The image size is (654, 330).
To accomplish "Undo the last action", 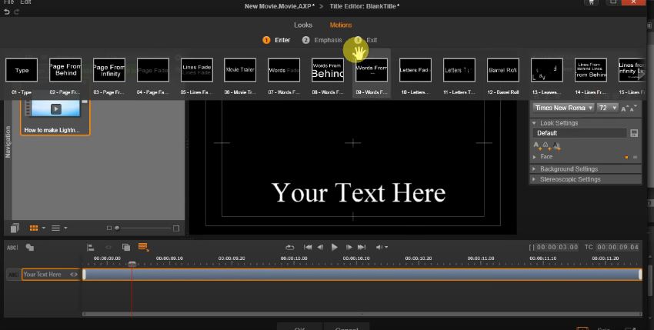I will (x=7, y=12).
